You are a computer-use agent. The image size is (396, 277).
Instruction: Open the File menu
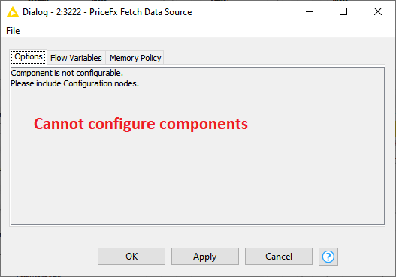[13, 31]
